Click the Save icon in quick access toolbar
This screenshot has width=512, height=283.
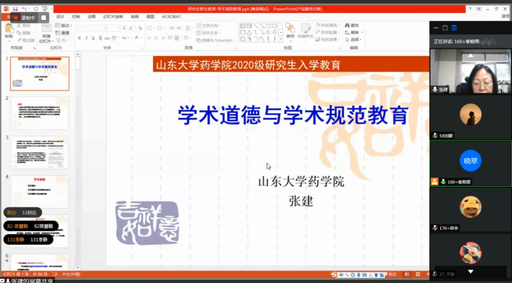coord(15,9)
